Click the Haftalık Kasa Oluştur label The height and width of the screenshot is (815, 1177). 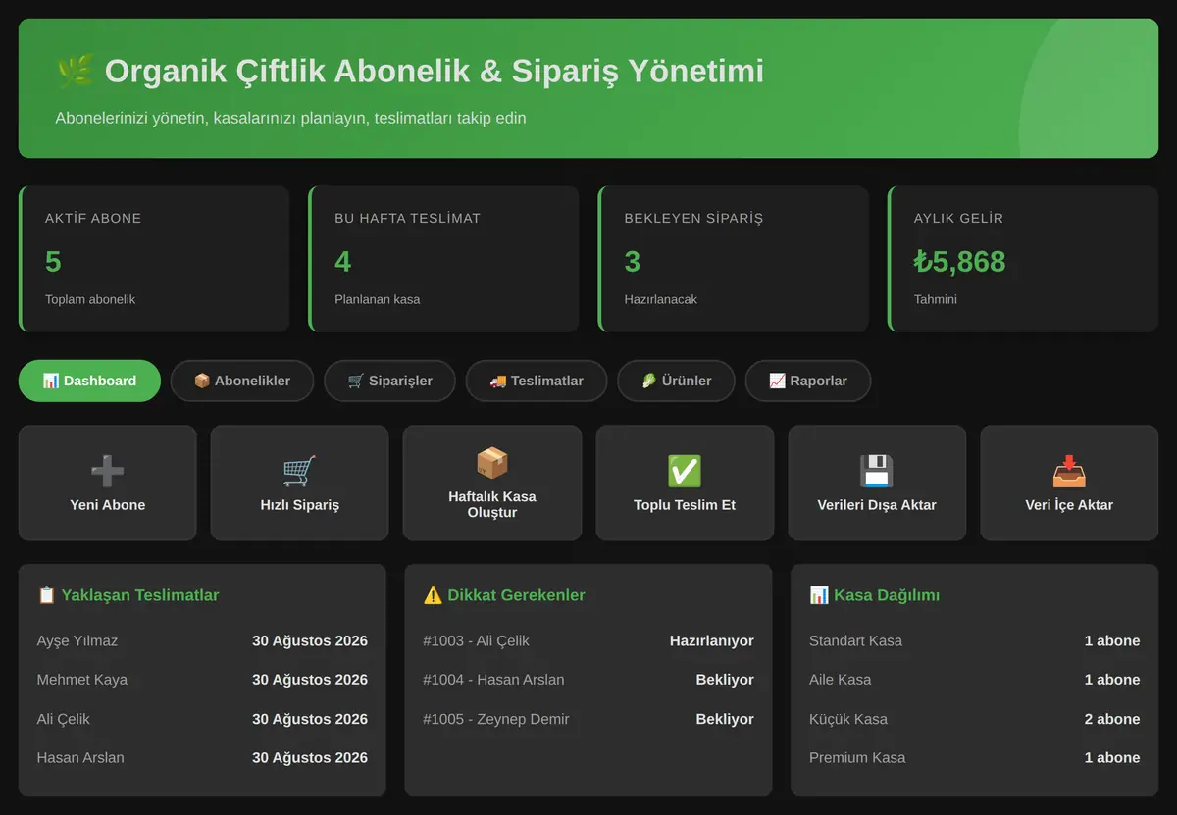pos(492,504)
